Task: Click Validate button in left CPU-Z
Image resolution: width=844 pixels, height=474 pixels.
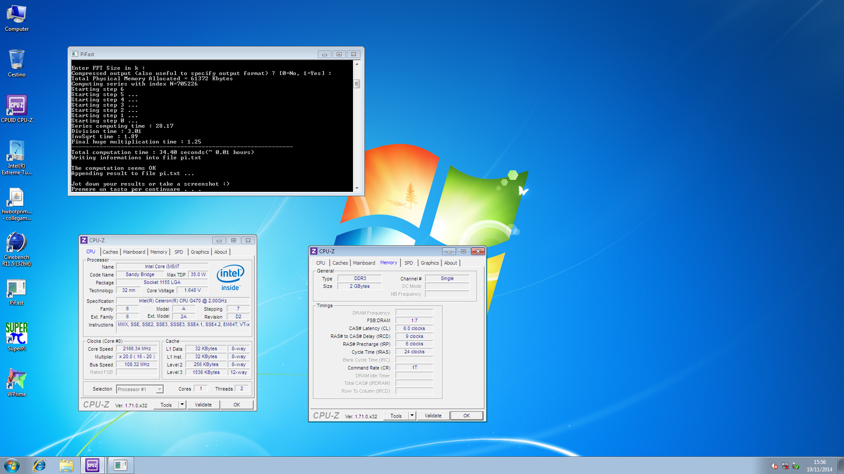Action: point(203,405)
